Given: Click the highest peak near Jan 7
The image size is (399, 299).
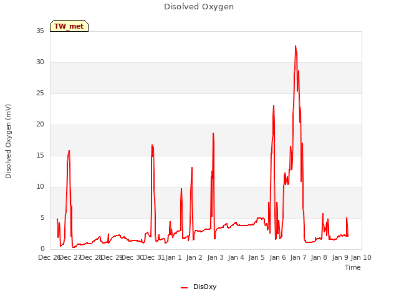Looking at the screenshot, I should click(x=296, y=46).
